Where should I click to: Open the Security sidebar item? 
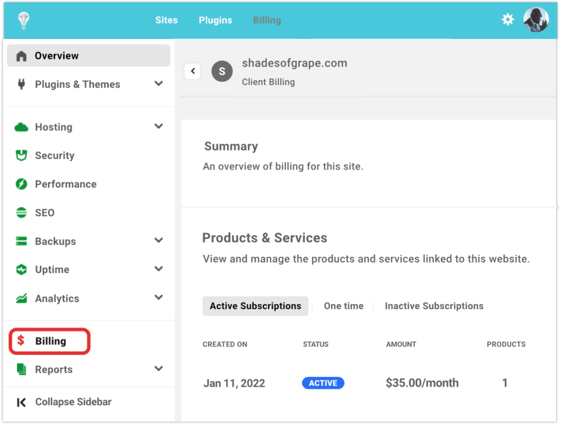(x=54, y=155)
